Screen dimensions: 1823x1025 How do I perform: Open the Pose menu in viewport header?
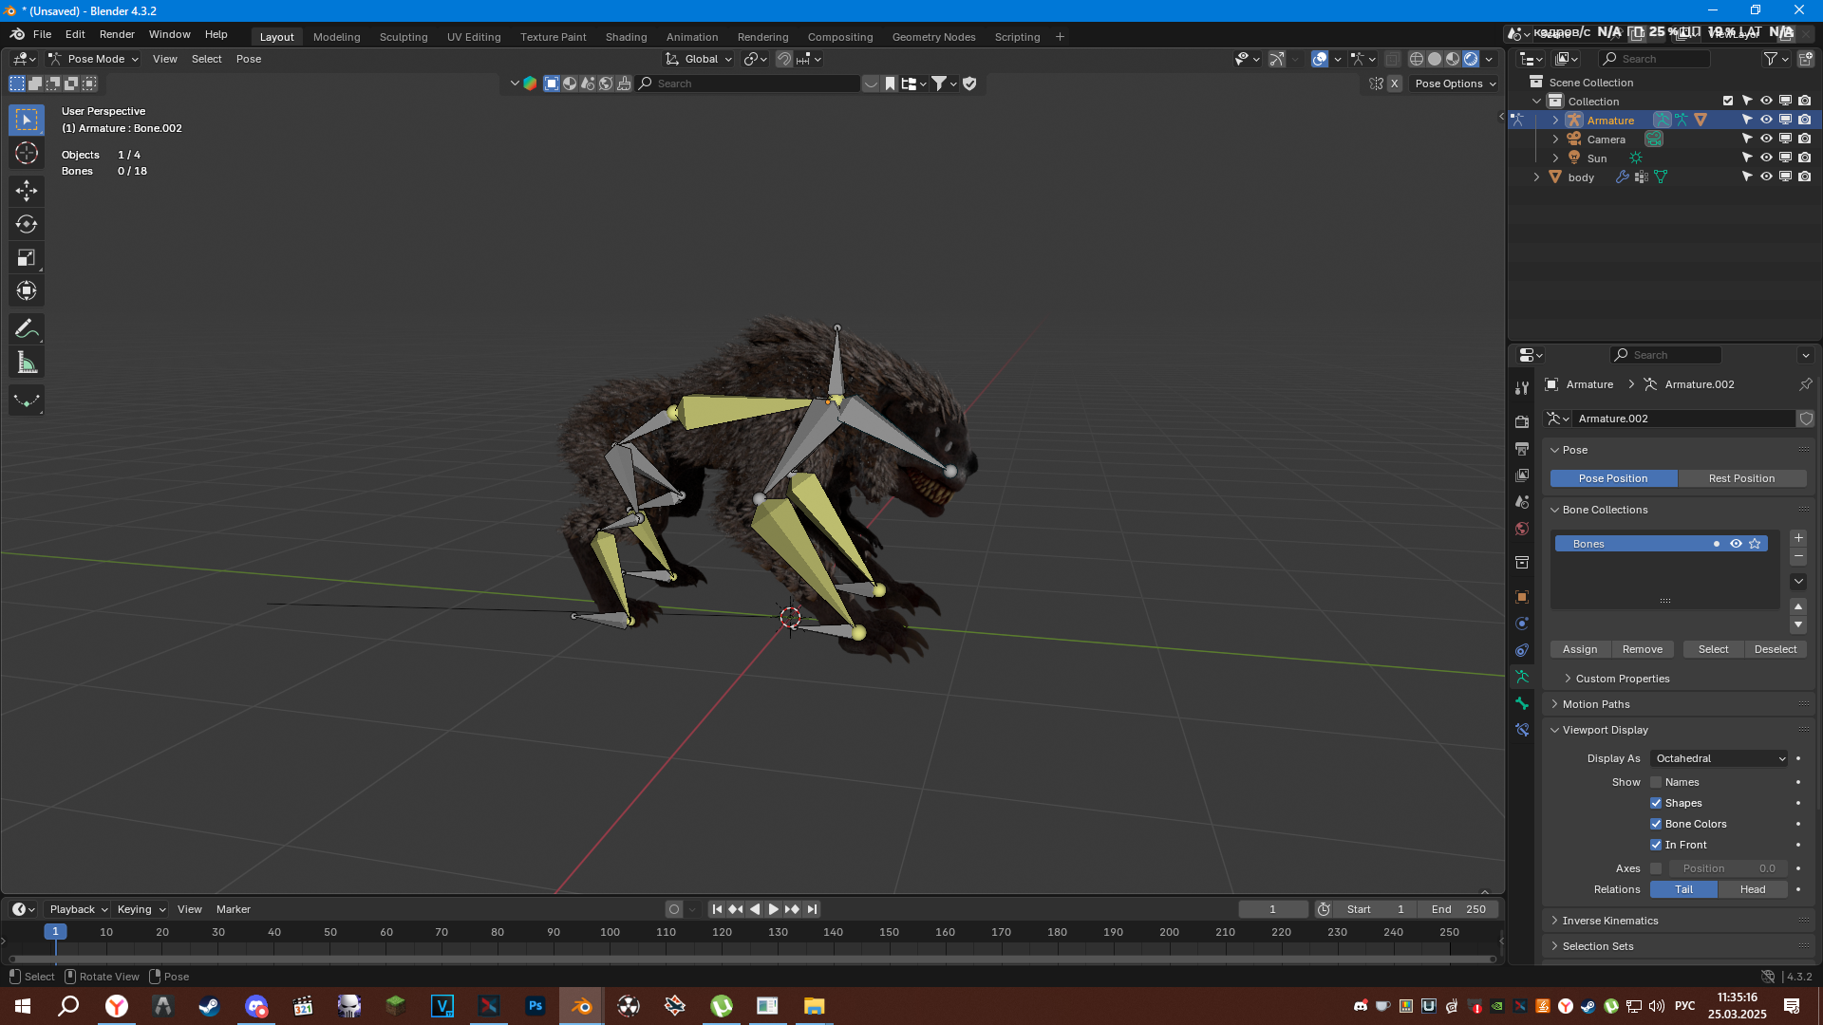pos(249,59)
